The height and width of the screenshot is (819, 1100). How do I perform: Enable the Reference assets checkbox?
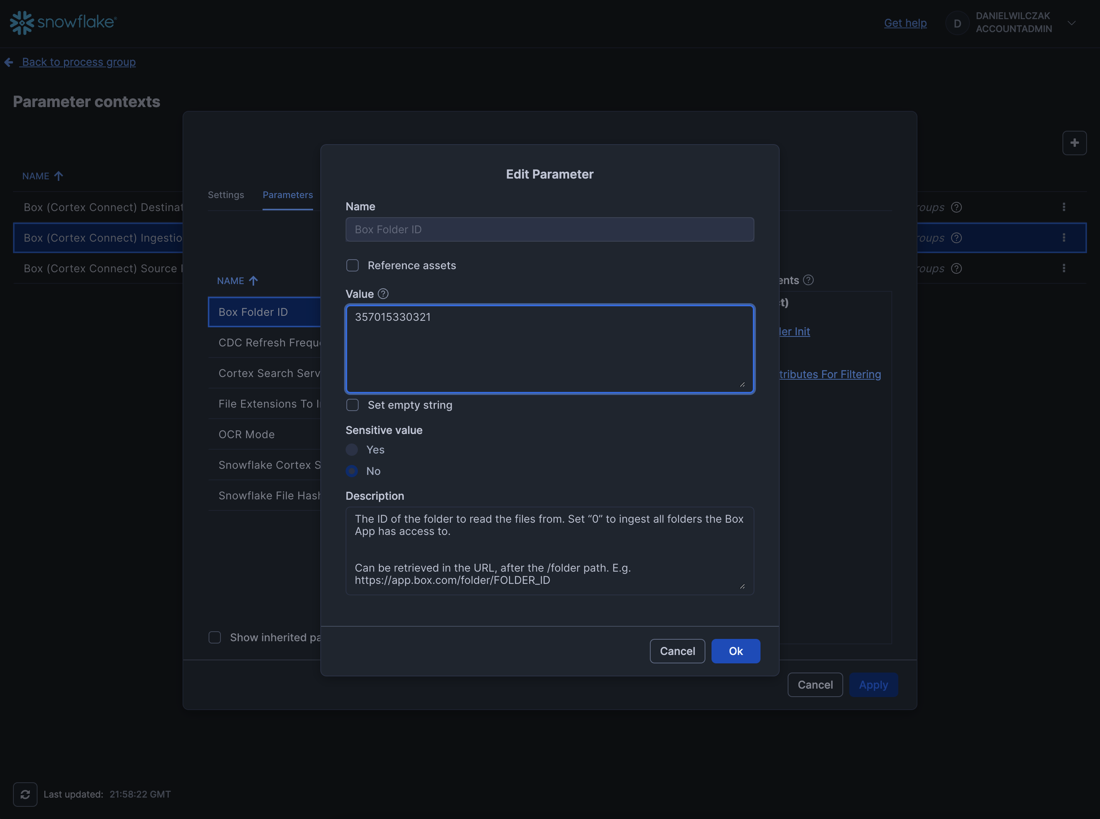click(x=352, y=266)
